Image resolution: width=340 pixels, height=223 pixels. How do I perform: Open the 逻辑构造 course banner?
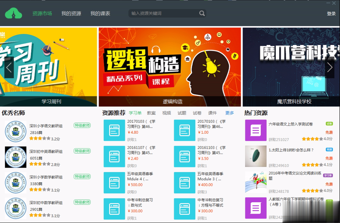pos(170,67)
